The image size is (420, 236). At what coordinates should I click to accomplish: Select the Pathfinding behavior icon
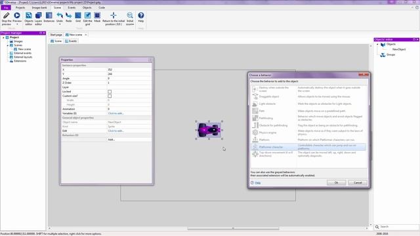coord(255,118)
